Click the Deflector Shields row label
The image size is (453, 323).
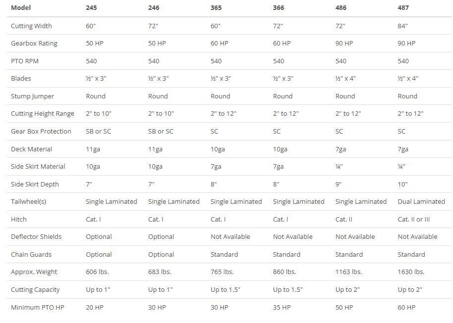tap(36, 237)
